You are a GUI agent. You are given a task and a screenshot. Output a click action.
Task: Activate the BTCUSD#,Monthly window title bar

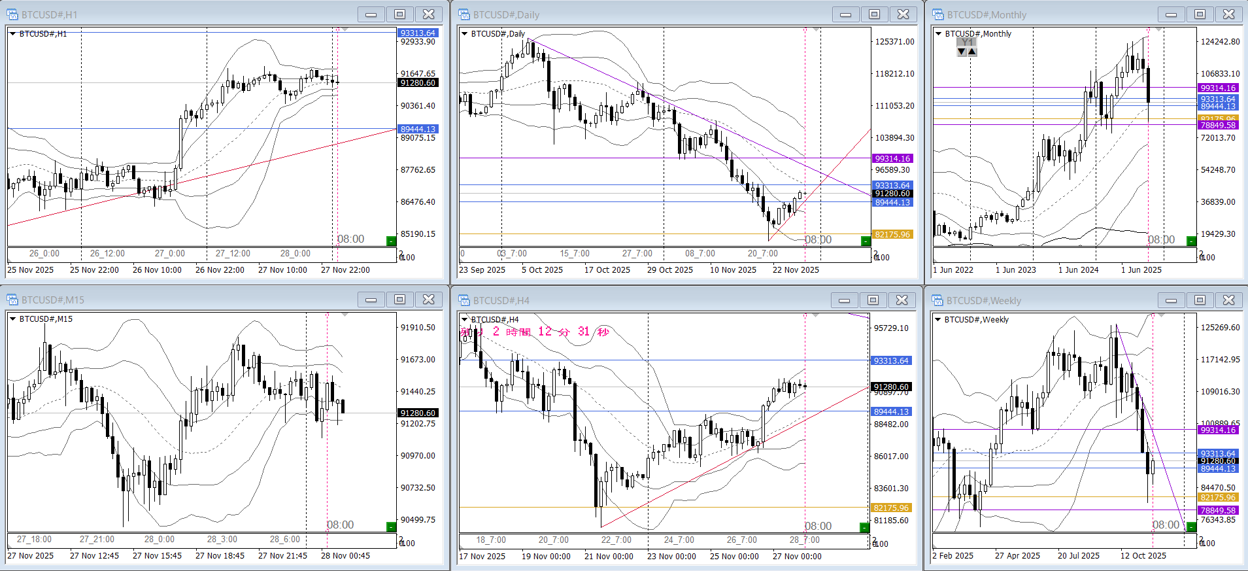pos(1046,14)
